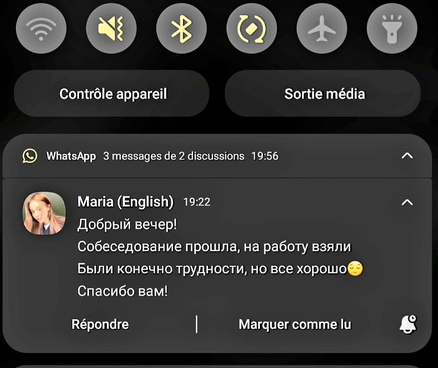Turn off Bluetooth quick setting

click(x=181, y=28)
